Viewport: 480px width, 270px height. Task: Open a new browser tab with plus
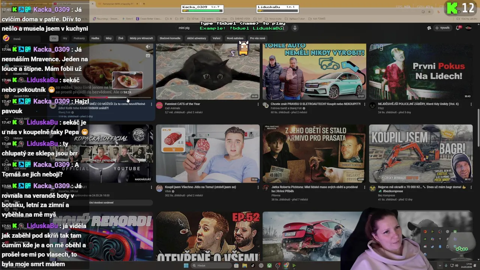(144, 4)
